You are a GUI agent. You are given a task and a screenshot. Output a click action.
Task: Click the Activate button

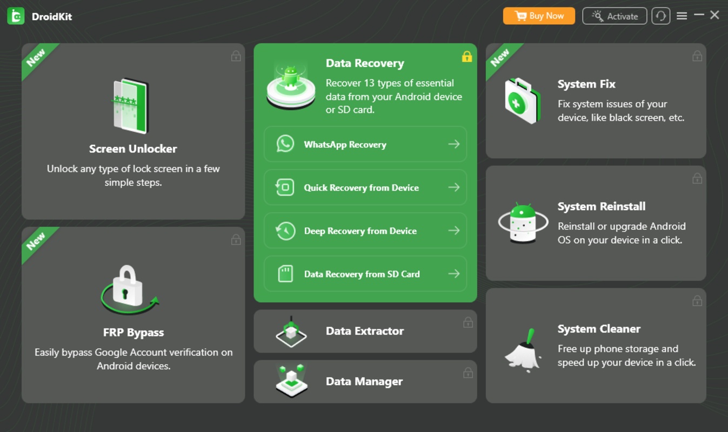[x=615, y=16]
